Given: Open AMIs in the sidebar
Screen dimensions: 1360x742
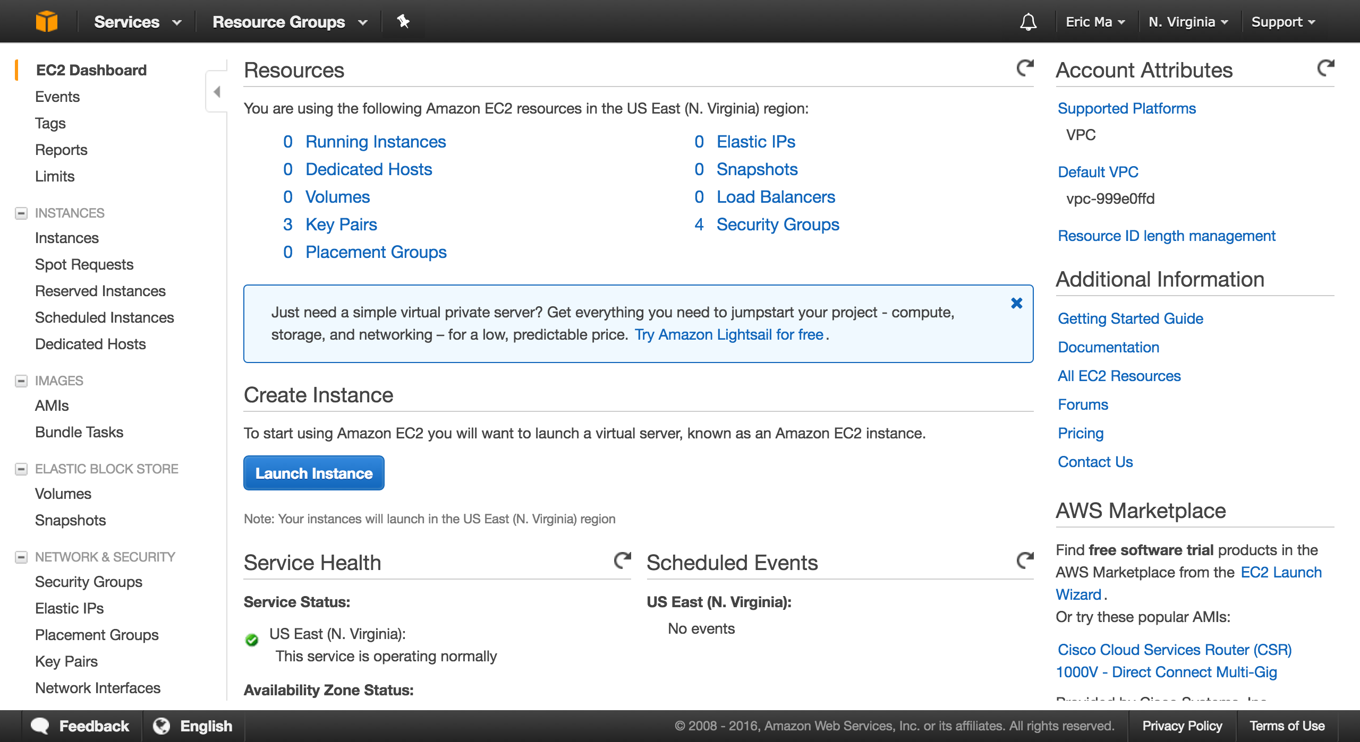Looking at the screenshot, I should tap(52, 405).
